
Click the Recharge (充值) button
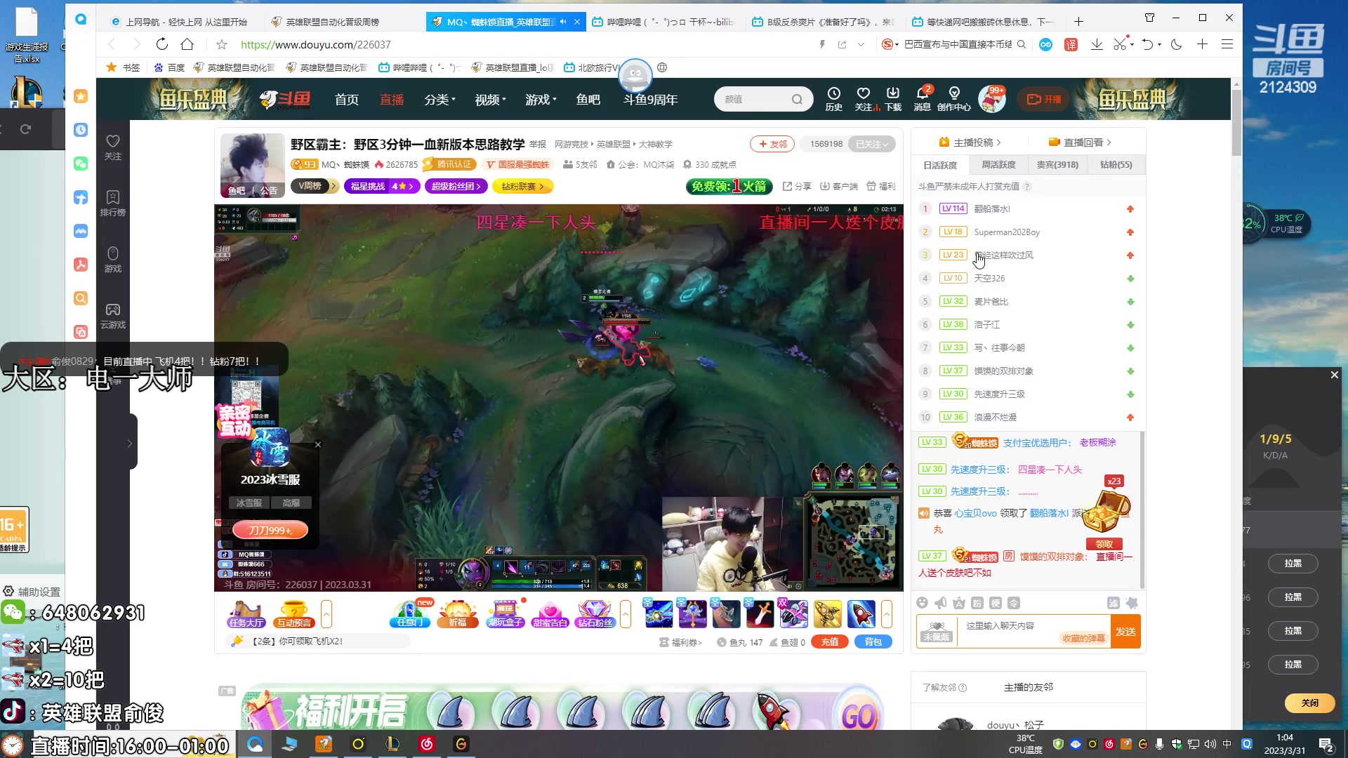[x=830, y=641]
